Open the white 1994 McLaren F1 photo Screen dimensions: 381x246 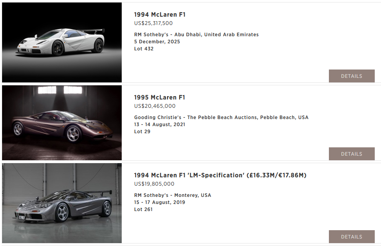(x=62, y=42)
